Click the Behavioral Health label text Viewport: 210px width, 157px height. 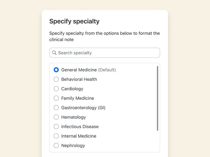[x=79, y=79]
